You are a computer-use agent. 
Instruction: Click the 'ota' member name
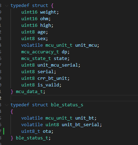click(47, 131)
